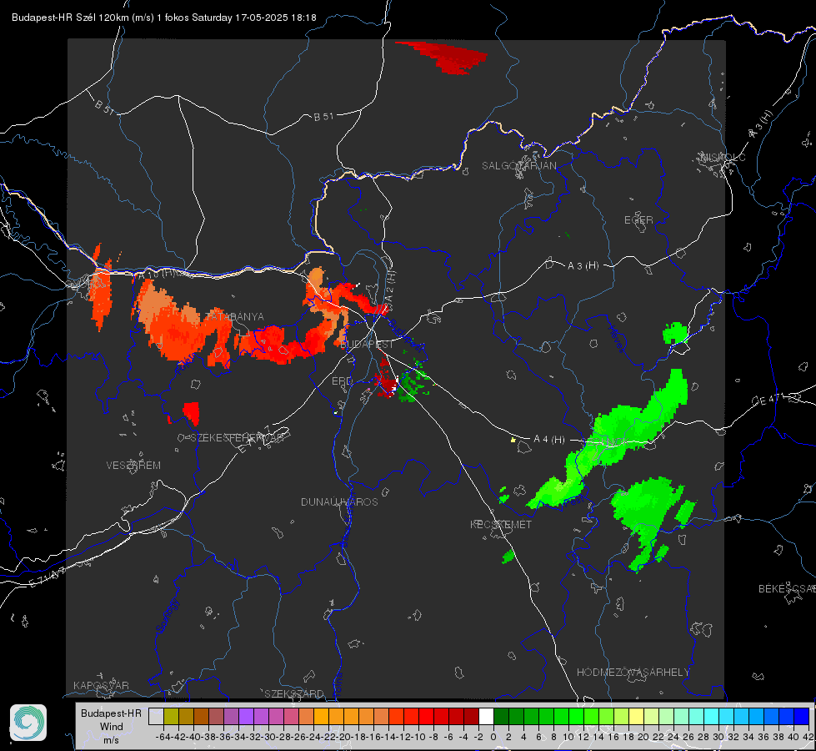Pick the violet -34 to -32 legend swatch
The height and width of the screenshot is (751, 816).
coord(246,716)
